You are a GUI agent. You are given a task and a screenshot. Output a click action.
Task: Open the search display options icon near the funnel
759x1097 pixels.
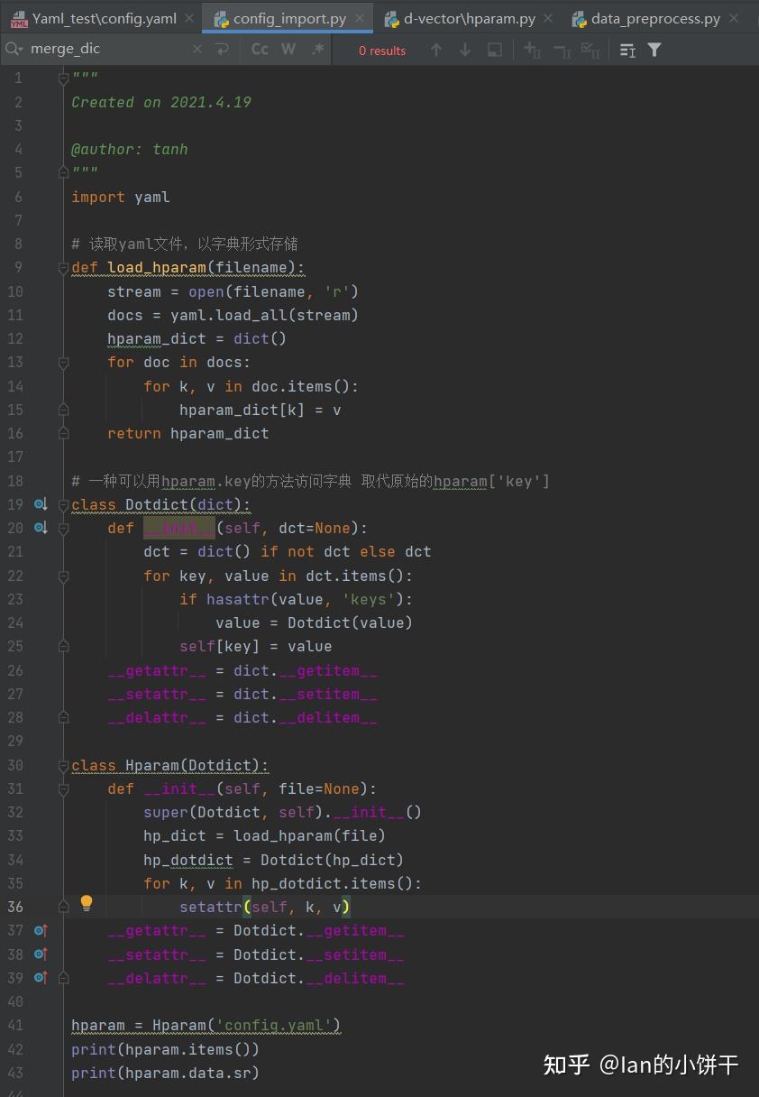[626, 50]
